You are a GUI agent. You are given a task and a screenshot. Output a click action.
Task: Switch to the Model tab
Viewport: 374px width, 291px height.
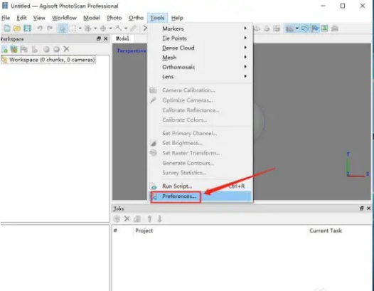(x=122, y=38)
